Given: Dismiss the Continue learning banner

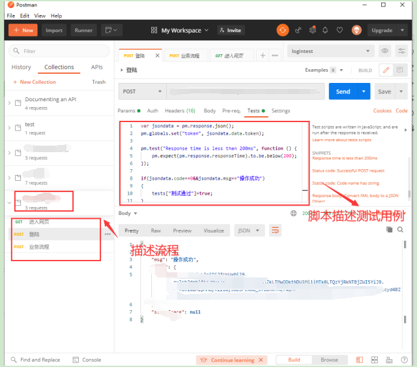Looking at the screenshot, I should (x=261, y=360).
